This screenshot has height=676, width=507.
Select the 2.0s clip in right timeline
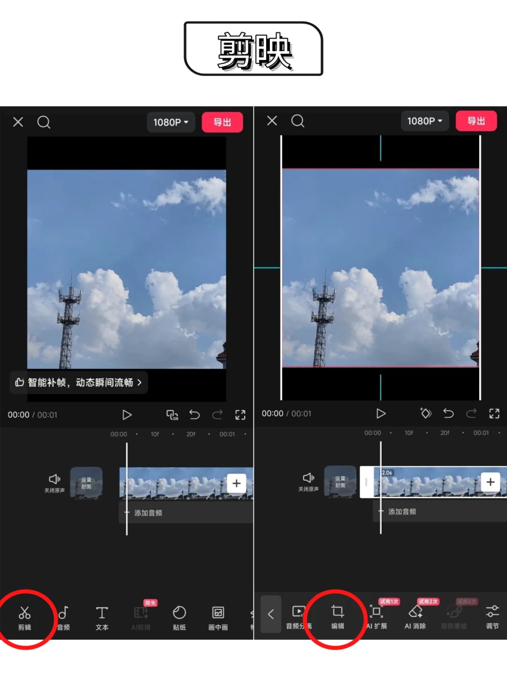point(433,482)
